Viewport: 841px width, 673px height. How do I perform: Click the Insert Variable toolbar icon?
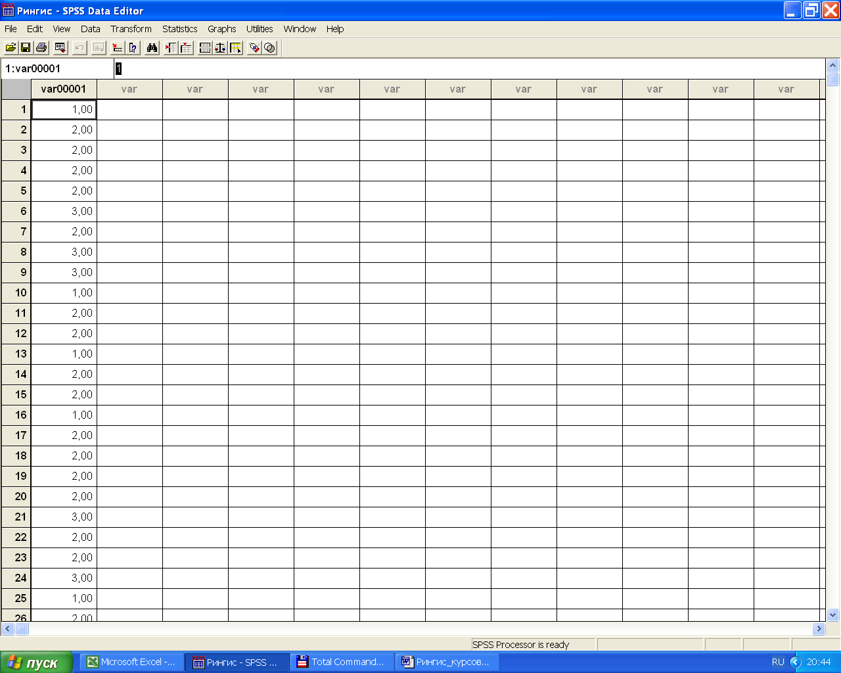click(186, 47)
